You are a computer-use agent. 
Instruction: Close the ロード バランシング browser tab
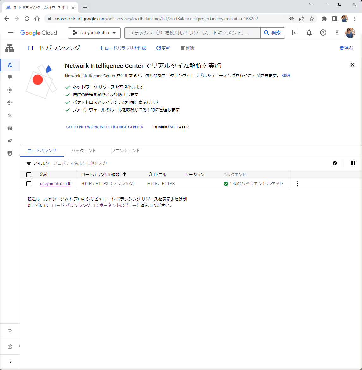click(73, 8)
